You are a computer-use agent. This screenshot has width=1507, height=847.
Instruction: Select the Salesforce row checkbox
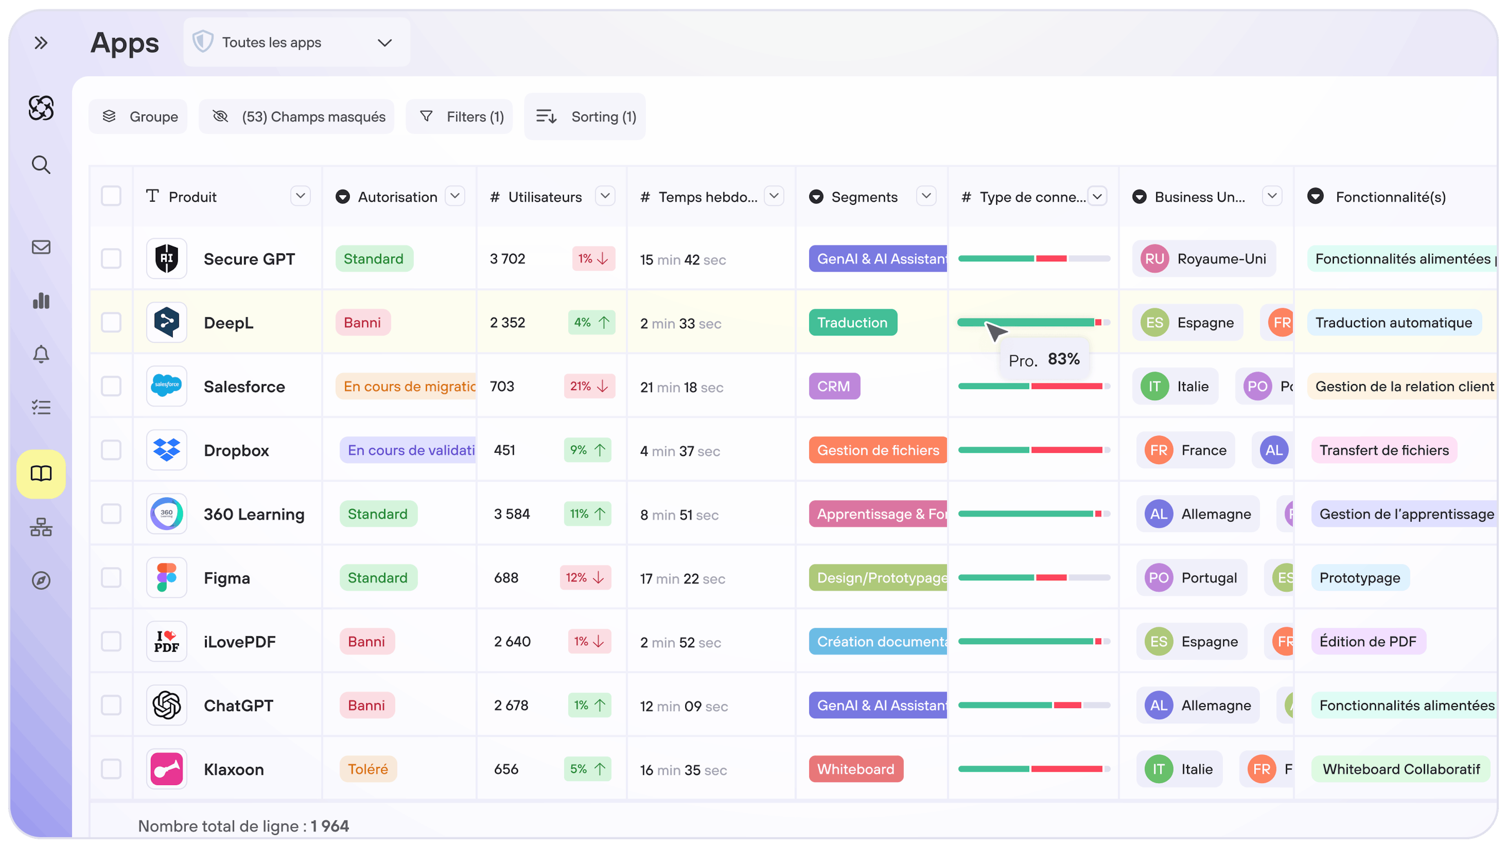point(111,386)
